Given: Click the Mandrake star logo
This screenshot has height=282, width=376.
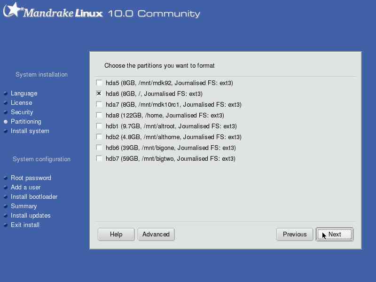Looking at the screenshot, I should tap(13, 10).
